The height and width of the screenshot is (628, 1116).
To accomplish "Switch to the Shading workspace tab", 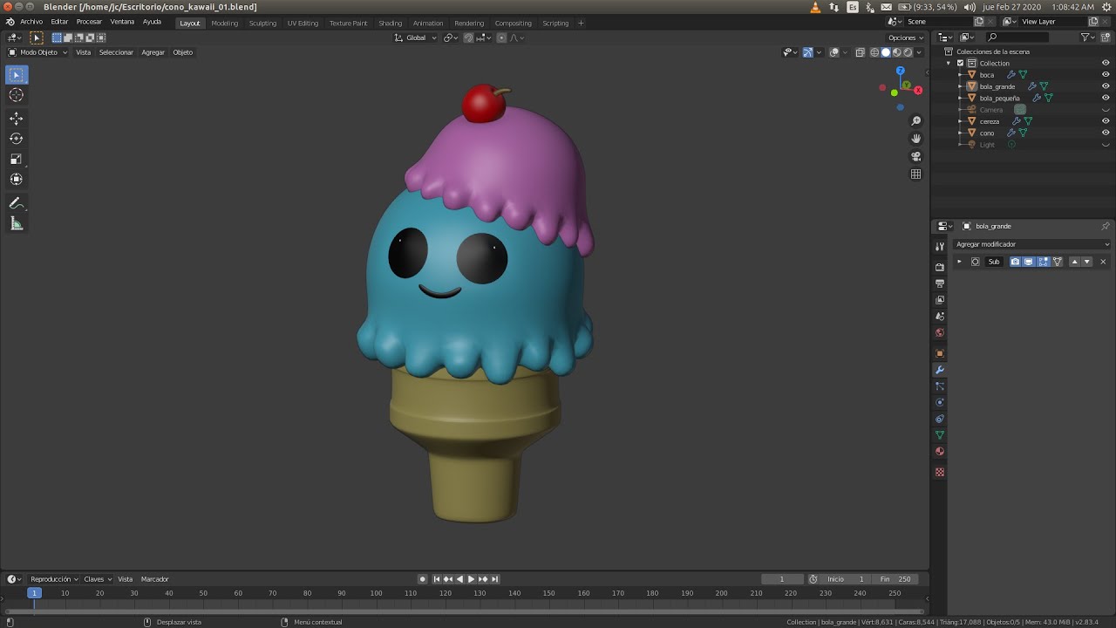I will [390, 24].
